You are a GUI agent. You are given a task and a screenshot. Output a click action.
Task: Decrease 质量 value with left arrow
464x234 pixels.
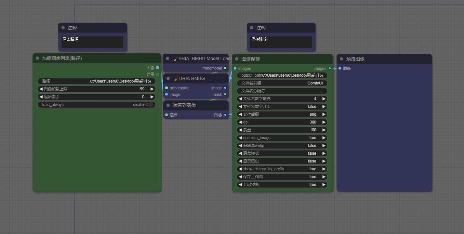240,130
